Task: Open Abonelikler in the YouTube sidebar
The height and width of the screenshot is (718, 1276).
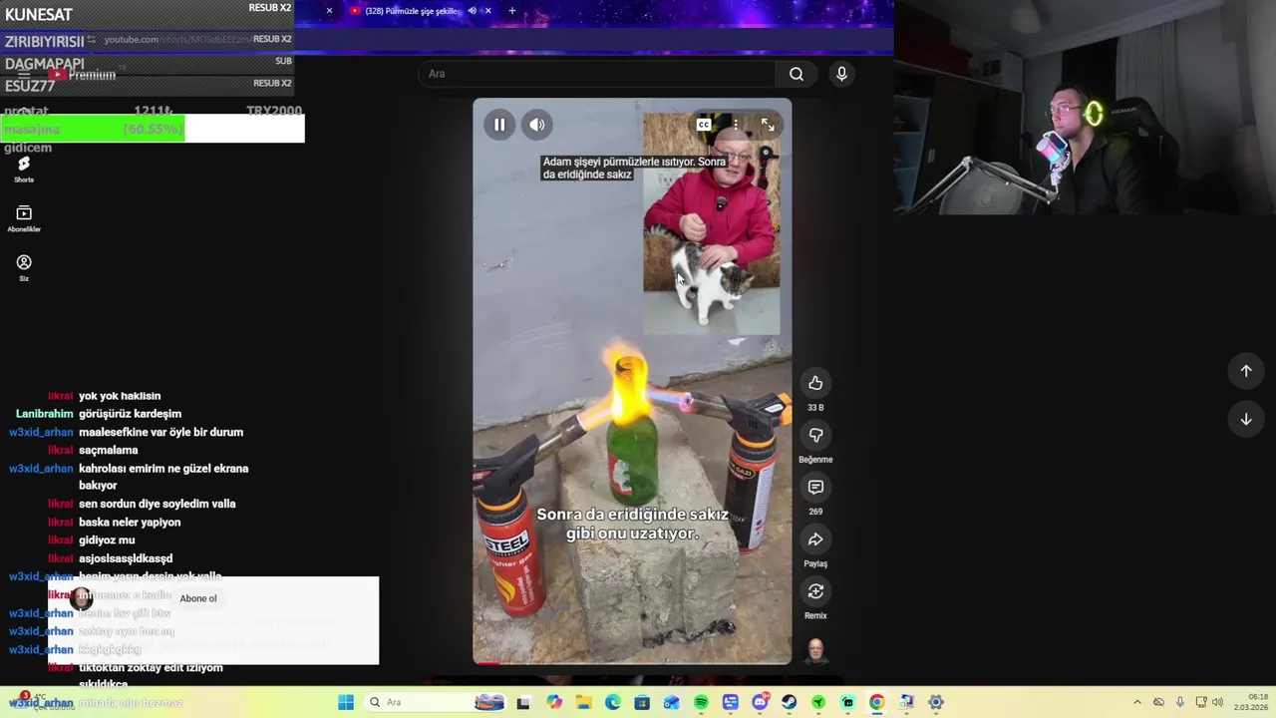Action: (x=24, y=218)
